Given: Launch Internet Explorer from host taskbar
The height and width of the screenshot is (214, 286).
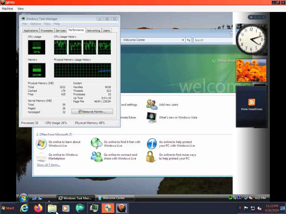Looking at the screenshot, I should tap(24, 208).
